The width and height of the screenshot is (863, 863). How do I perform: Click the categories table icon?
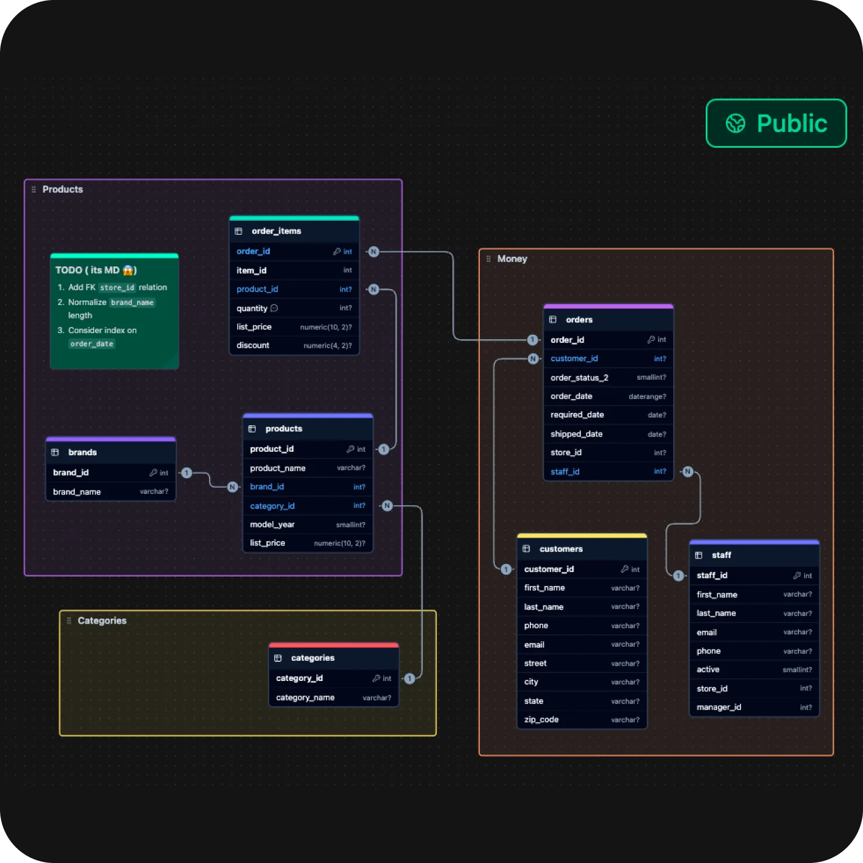(278, 658)
